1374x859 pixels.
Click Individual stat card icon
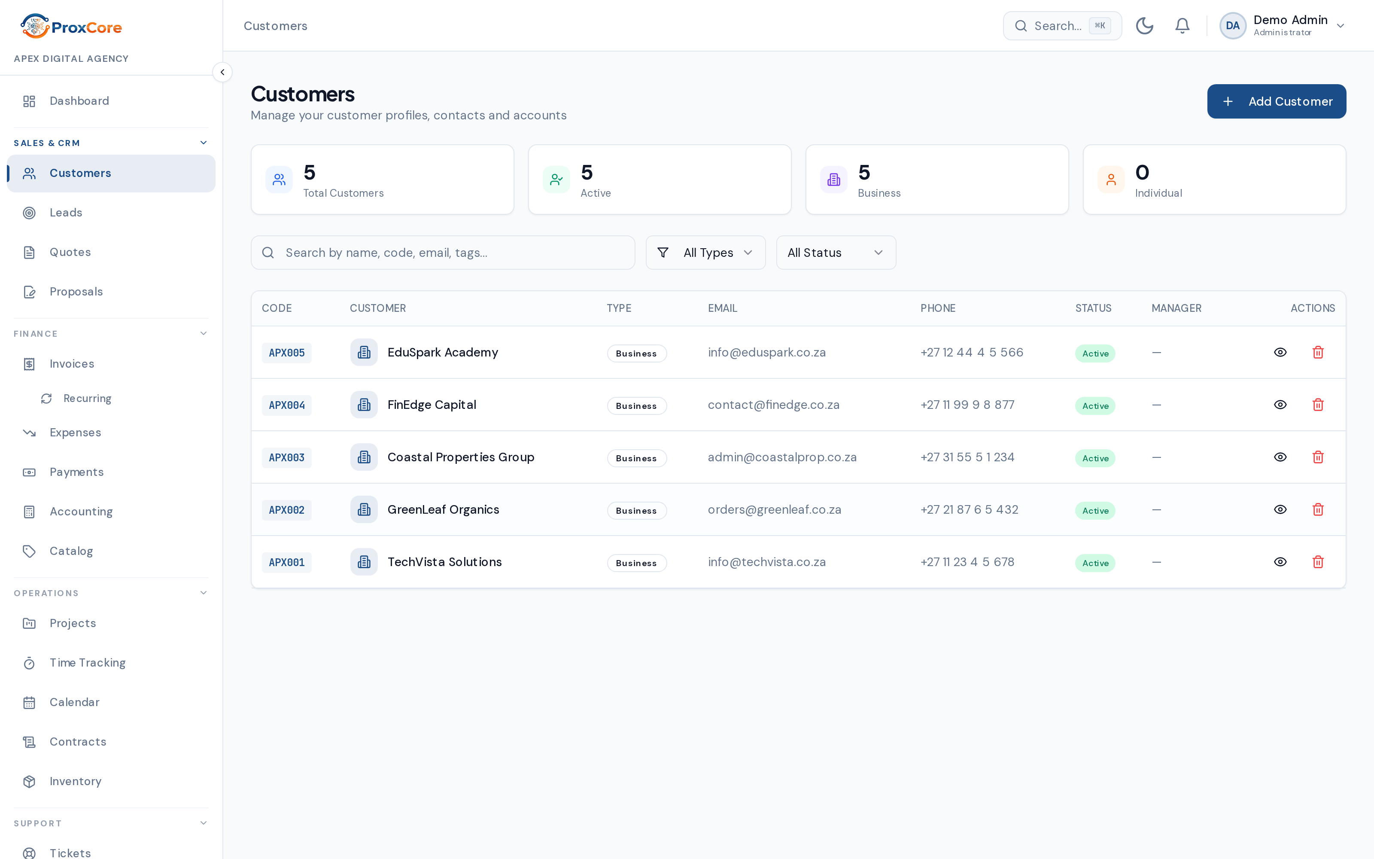pos(1110,180)
